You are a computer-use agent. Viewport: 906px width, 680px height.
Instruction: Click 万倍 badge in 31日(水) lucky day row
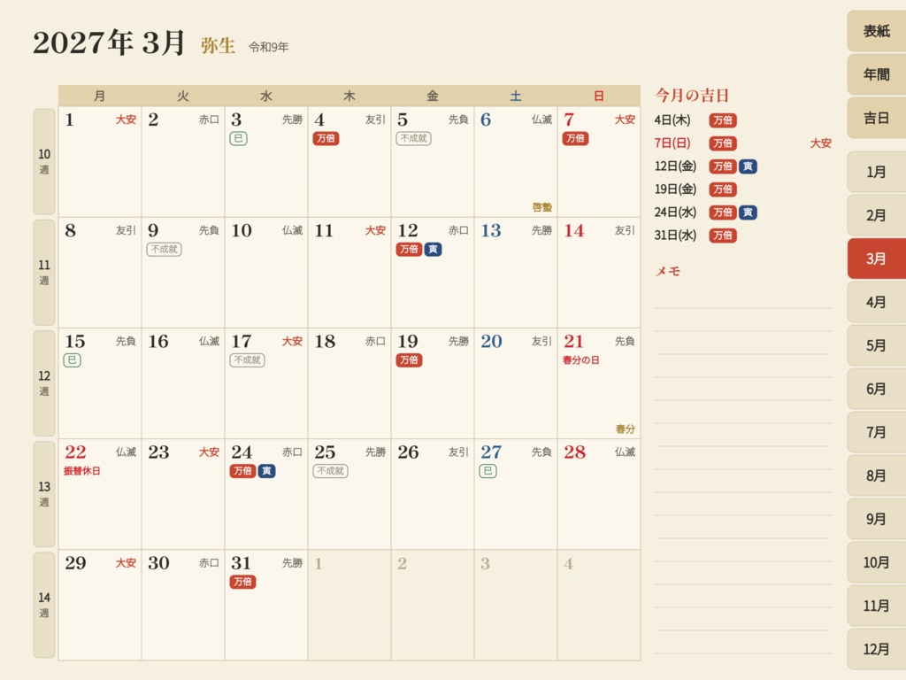coord(723,236)
